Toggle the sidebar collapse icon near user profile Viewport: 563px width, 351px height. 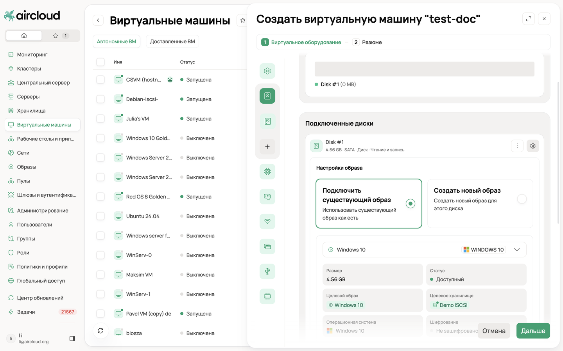click(x=72, y=339)
